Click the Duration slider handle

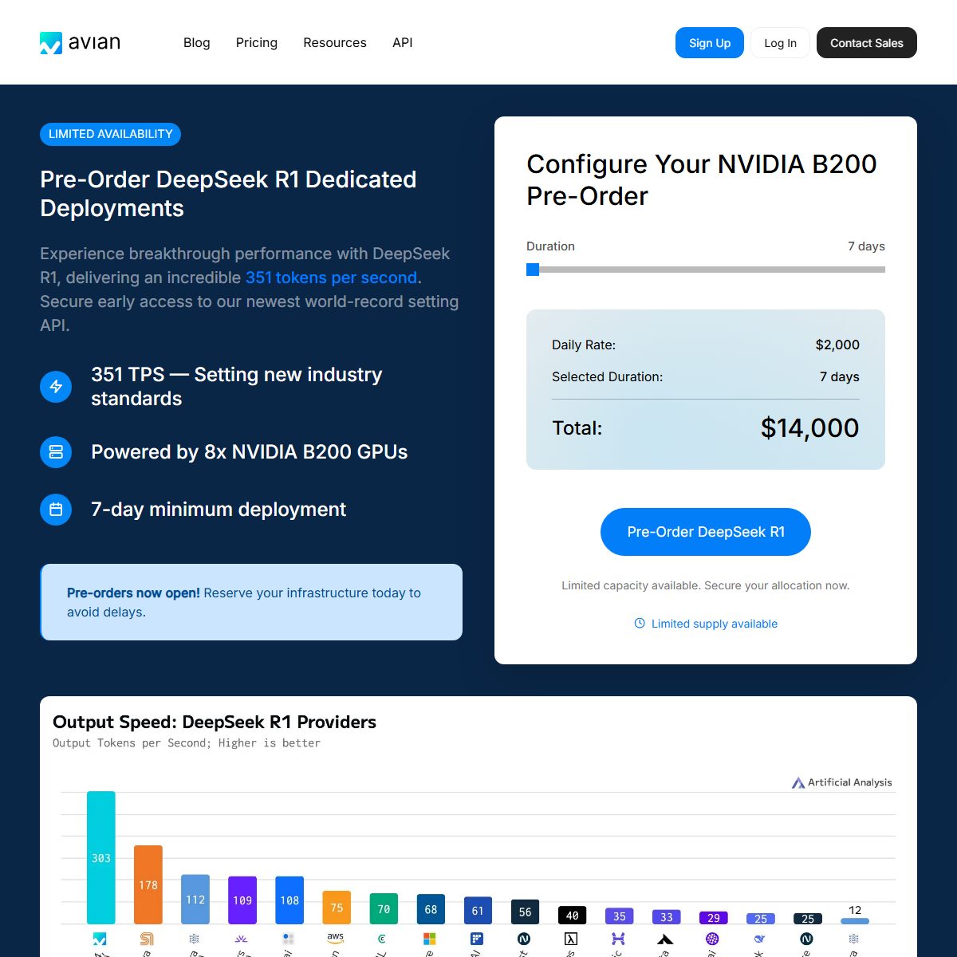(x=533, y=270)
